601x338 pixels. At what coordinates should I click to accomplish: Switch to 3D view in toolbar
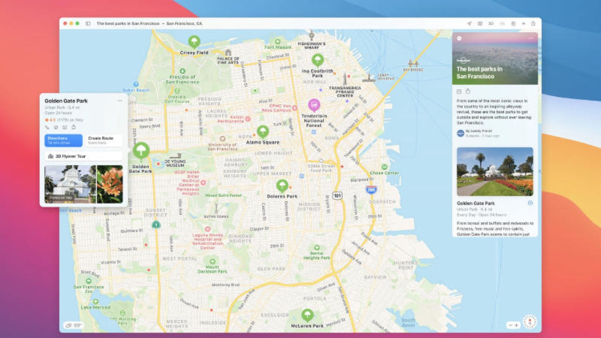click(491, 23)
